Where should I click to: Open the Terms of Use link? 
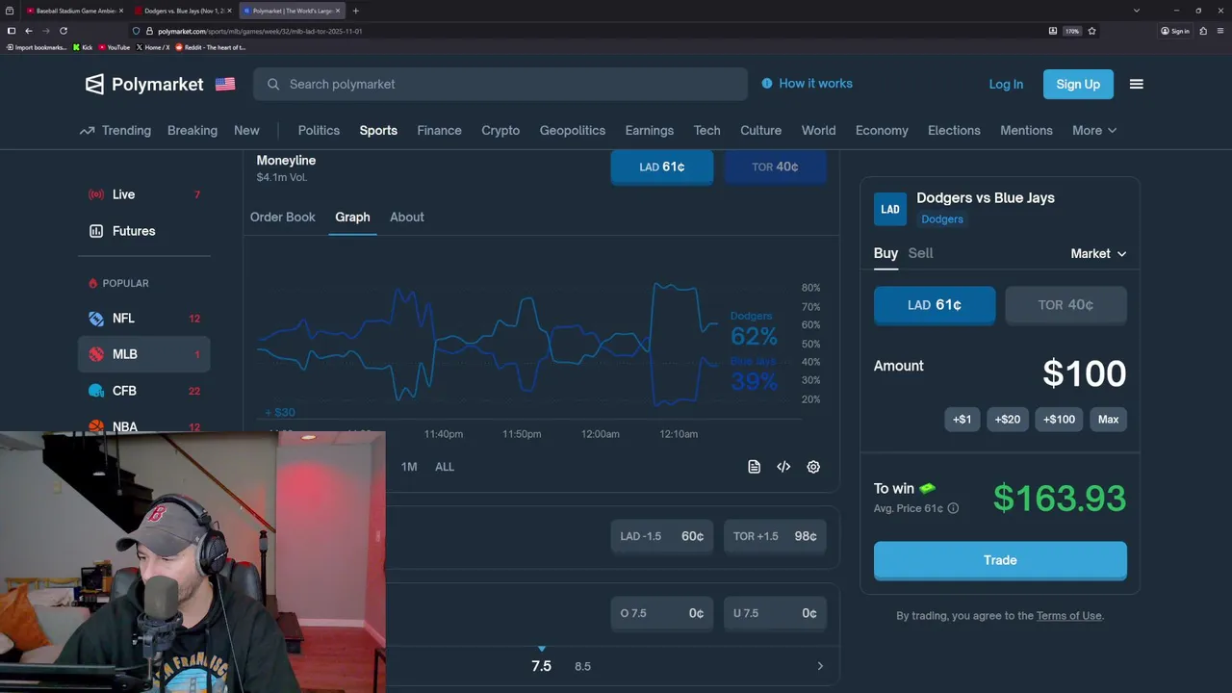pos(1068,616)
